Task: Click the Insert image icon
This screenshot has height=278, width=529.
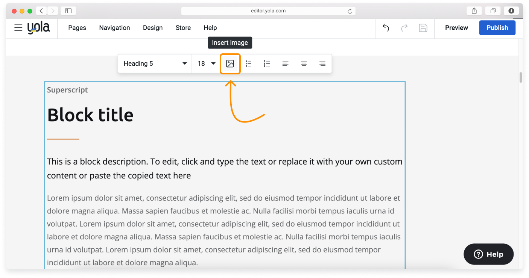Action: pyautogui.click(x=230, y=64)
